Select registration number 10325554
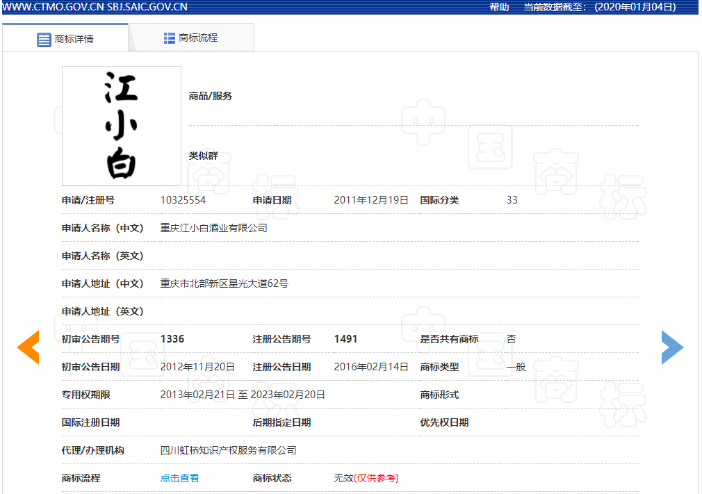Screen dimensions: 702x494 click(x=183, y=199)
